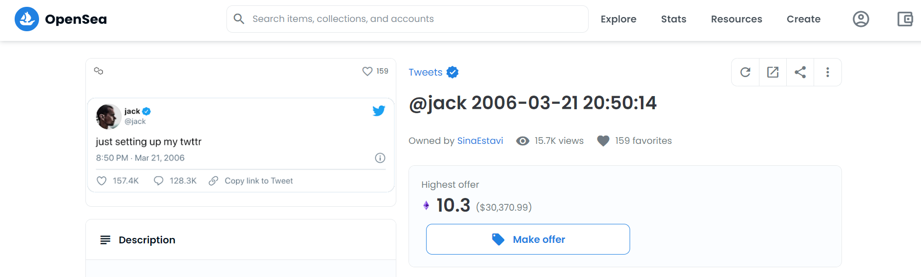Screen dimensions: 921x277
Task: Open the tweet info icon
Action: click(380, 158)
